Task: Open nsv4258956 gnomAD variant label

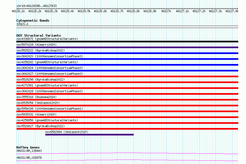Action: [x=47, y=120]
